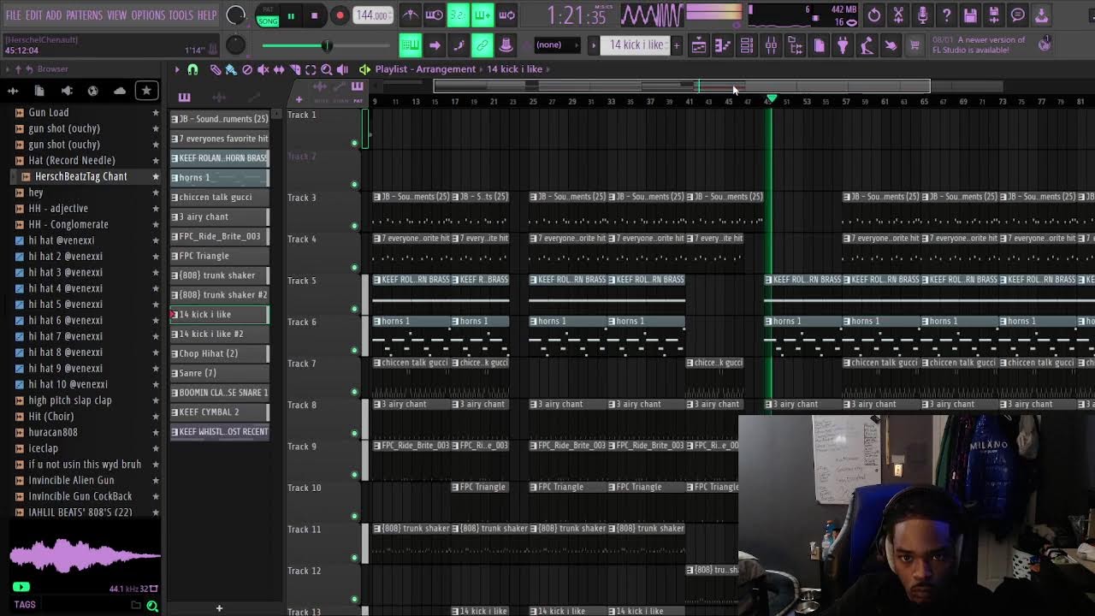Screen dimensions: 1095x616
Task: Open the browser search magnifier
Action: click(152, 606)
